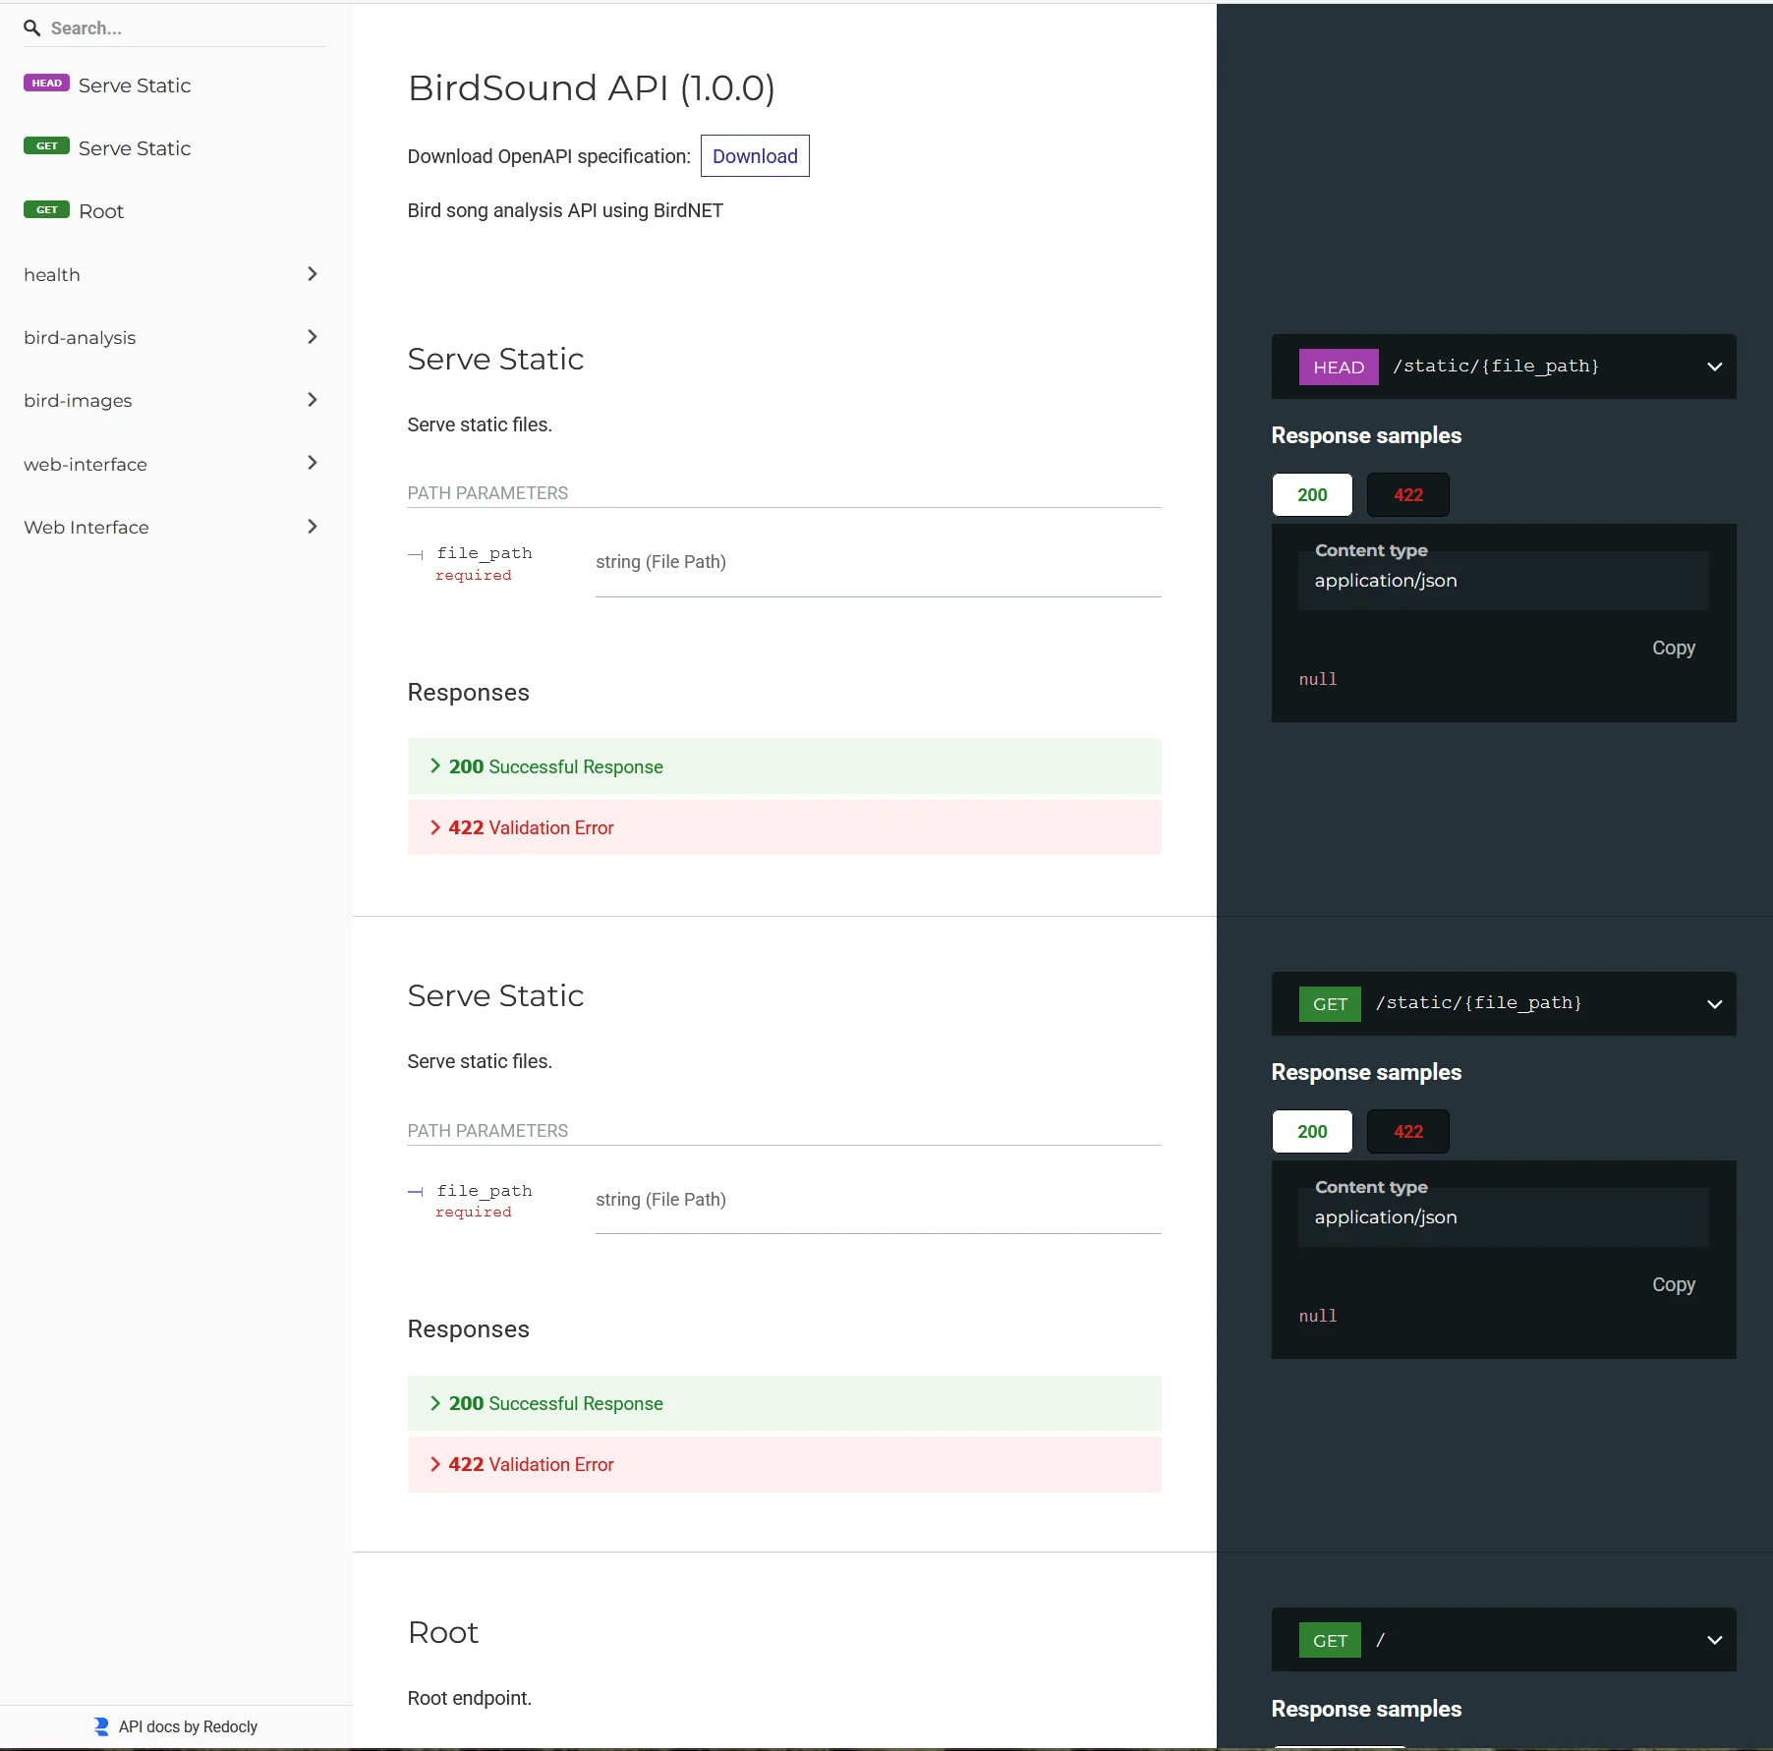Expand the 422 Validation Error response
Screen dimensions: 1773x1751
pyautogui.click(x=531, y=826)
